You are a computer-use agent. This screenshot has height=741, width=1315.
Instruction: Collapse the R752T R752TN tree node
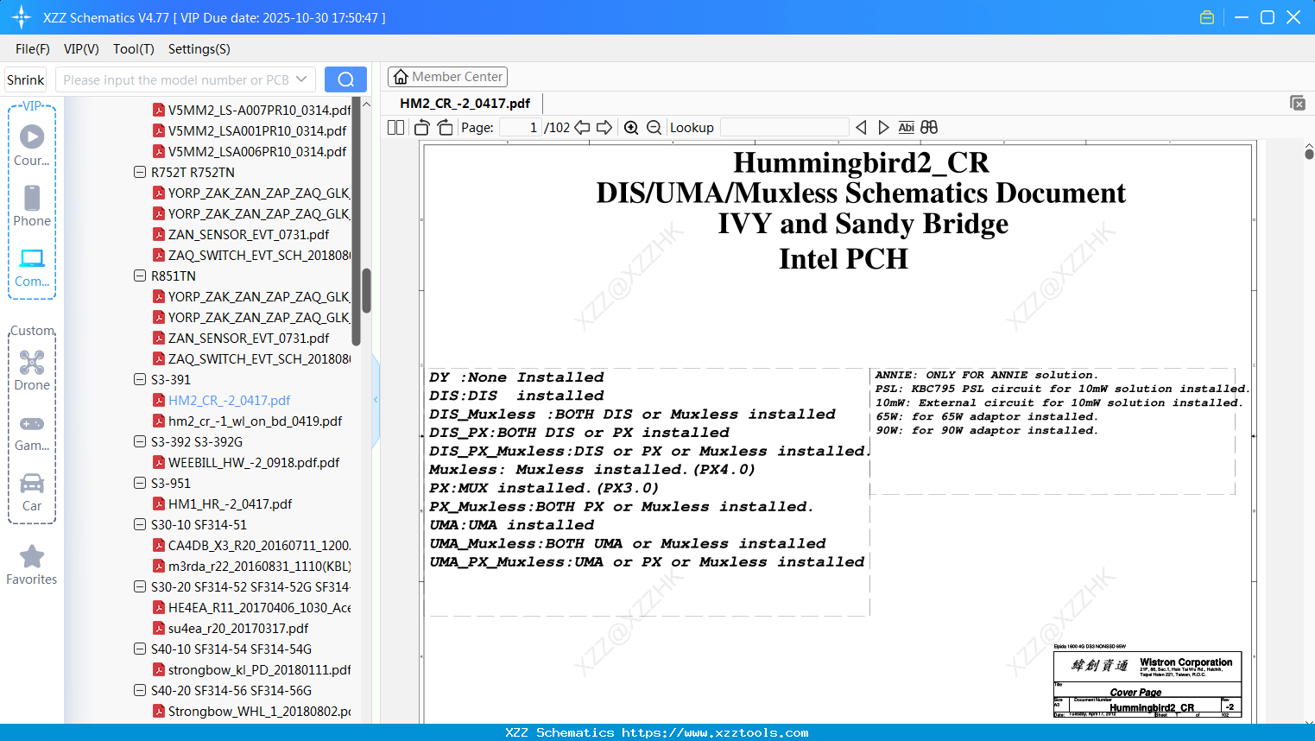140,172
